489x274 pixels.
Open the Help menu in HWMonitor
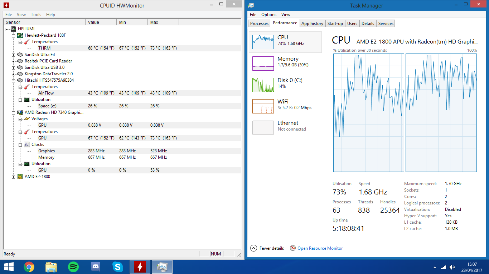[50, 15]
